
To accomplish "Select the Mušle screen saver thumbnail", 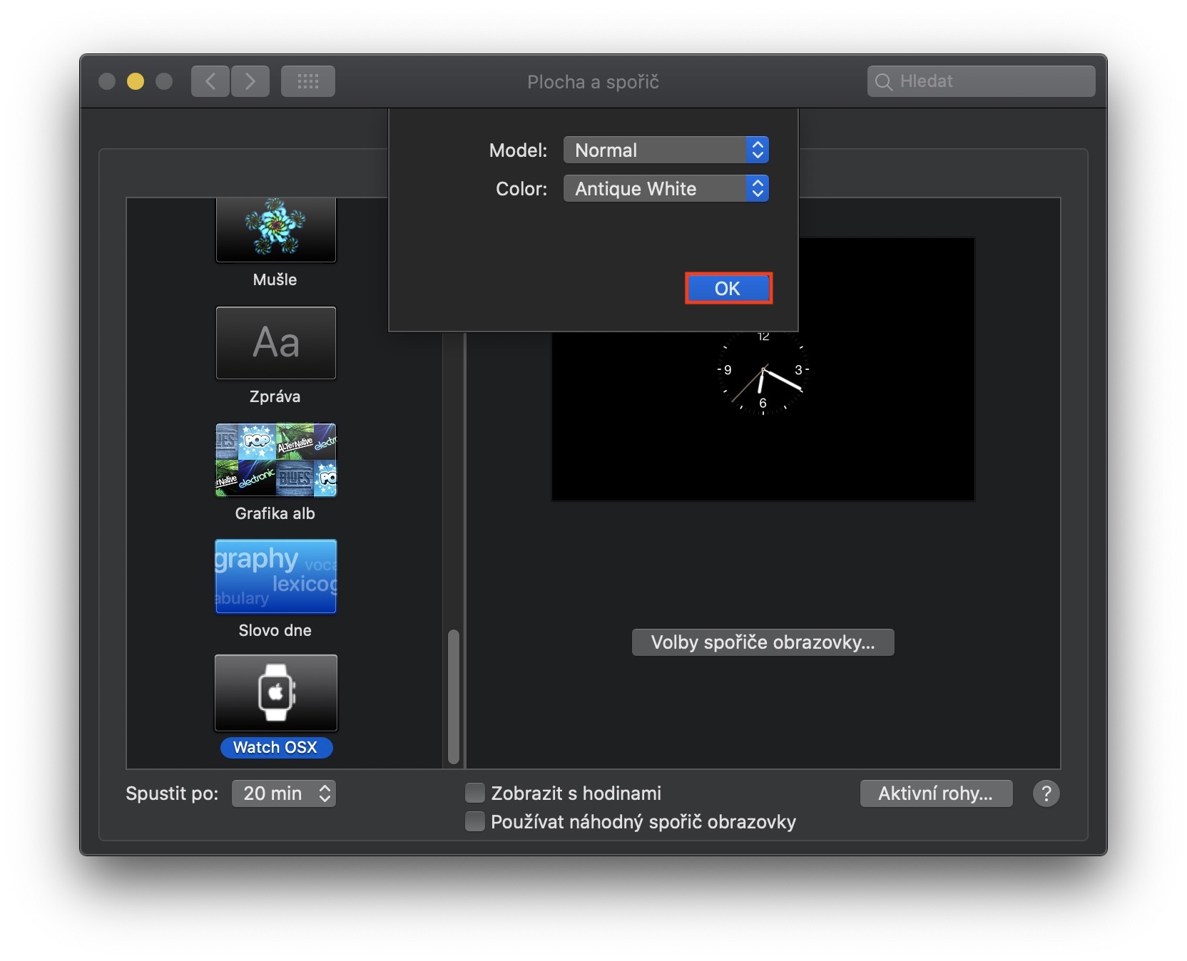I will tap(276, 230).
